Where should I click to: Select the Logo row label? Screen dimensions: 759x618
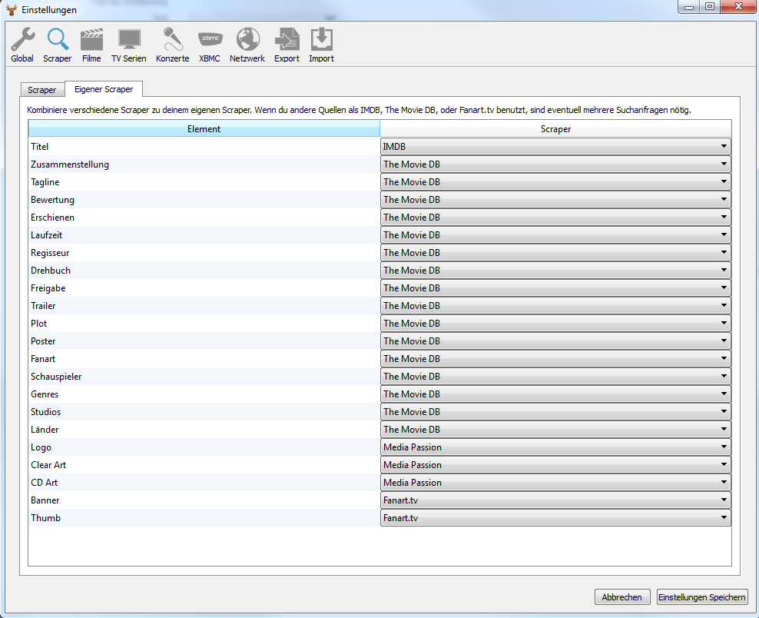click(x=41, y=447)
